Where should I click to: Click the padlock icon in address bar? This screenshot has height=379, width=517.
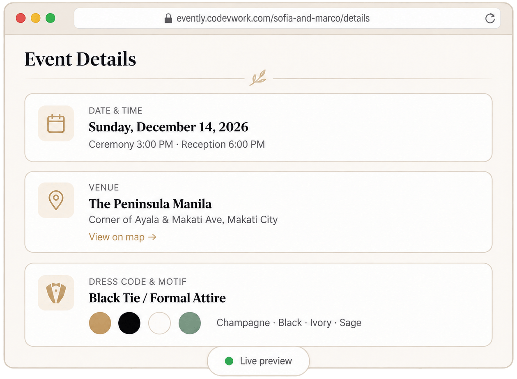pyautogui.click(x=168, y=18)
